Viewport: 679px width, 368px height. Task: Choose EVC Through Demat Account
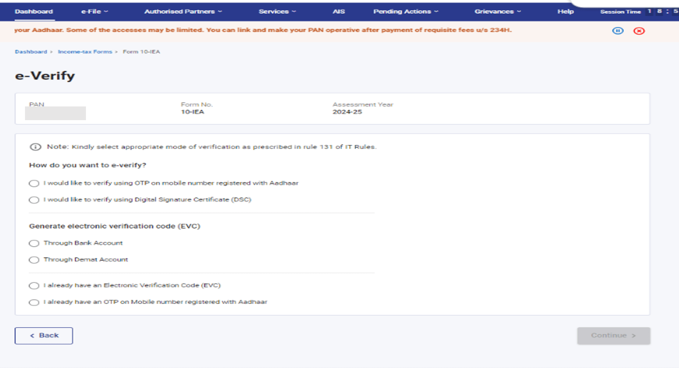click(x=34, y=260)
